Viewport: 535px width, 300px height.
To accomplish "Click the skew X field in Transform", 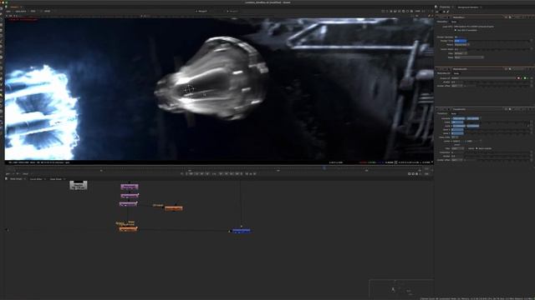I will coord(457,130).
